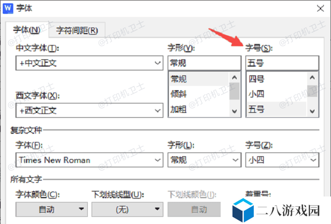Click up arrow of 字形 list scrollbar
Image resolution: width=331 pixels, height=224 pixels.
234,78
